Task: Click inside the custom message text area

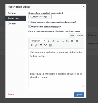Action: coord(56,66)
